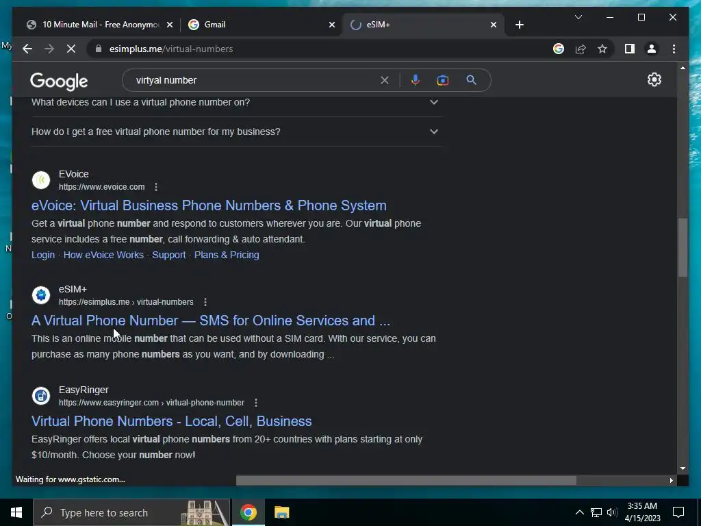The height and width of the screenshot is (526, 701).
Task: Click the eSIM+ site favicon
Action: 41,295
